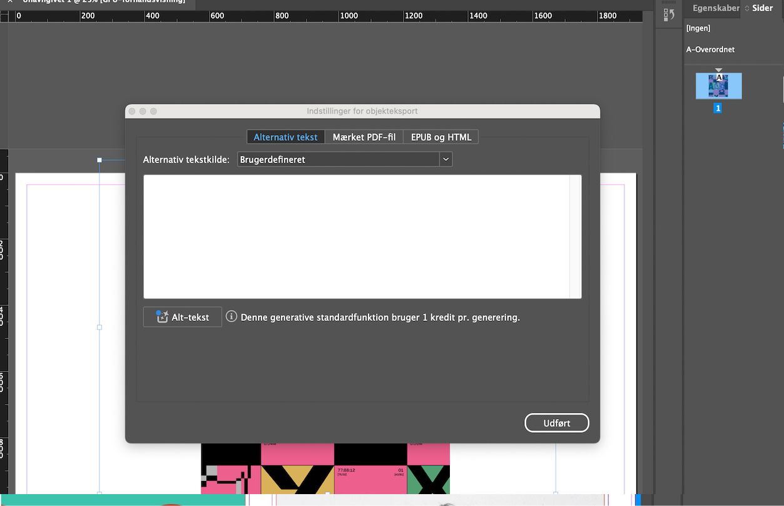Viewport: 784px width, 506px height.
Task: Switch to the Mærket PDF-fil tab
Action: (364, 137)
